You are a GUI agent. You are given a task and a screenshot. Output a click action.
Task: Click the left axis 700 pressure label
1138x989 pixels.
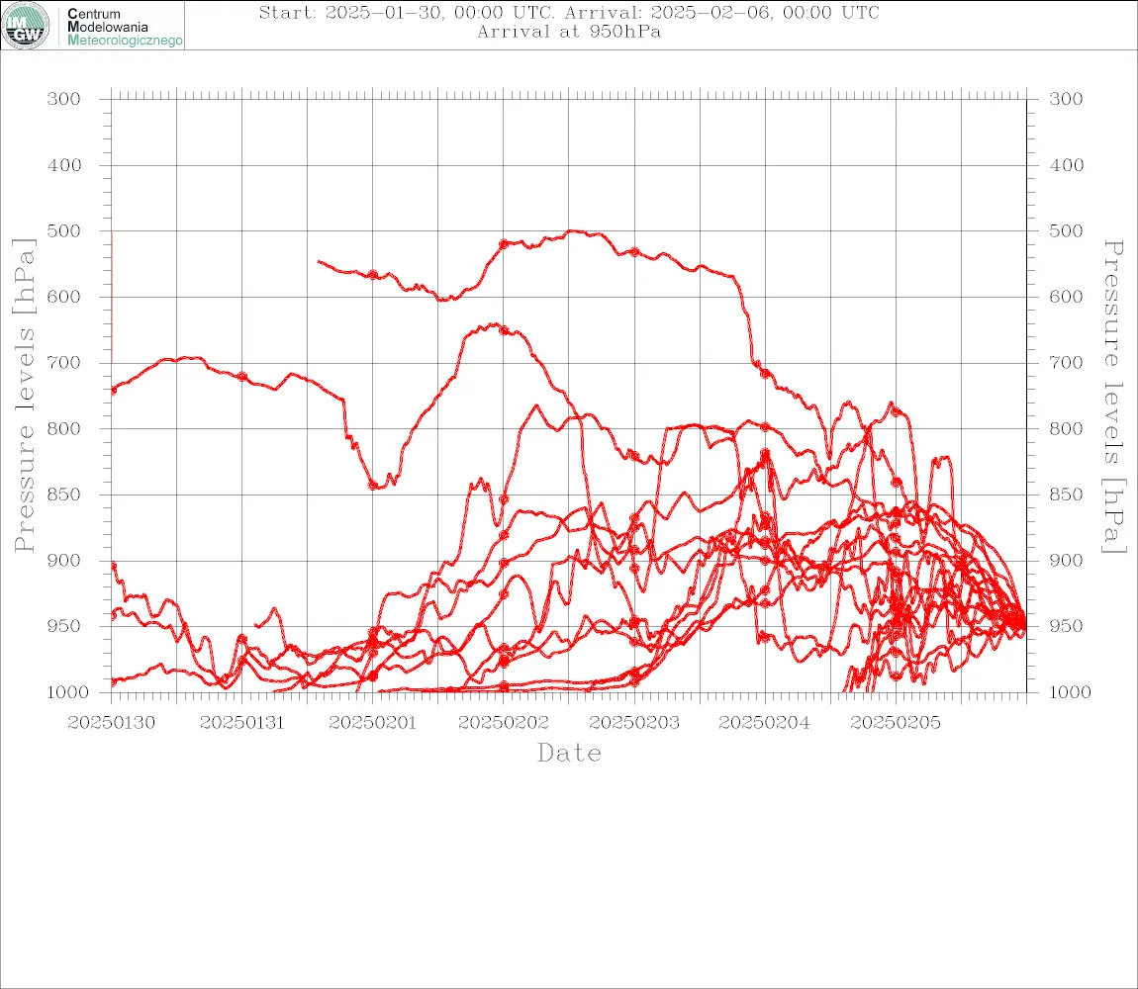(x=64, y=363)
